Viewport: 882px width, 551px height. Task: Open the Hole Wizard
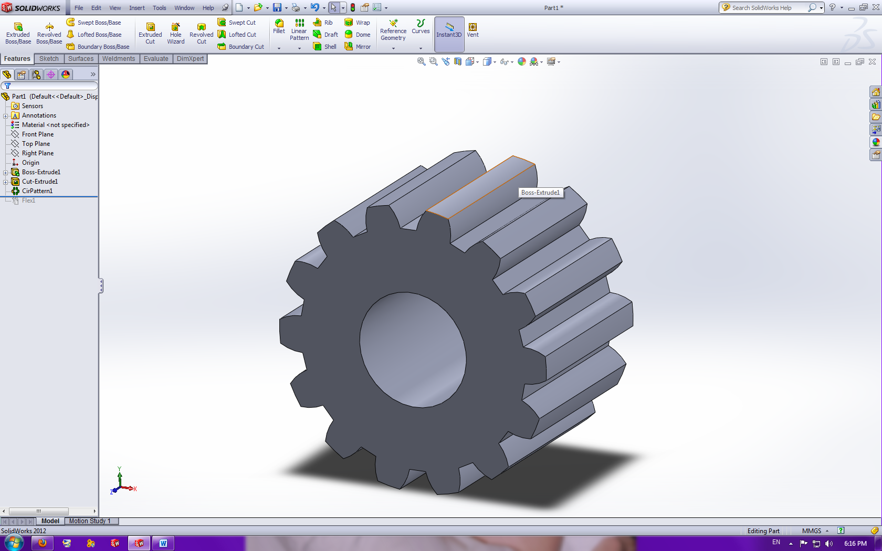(x=176, y=34)
